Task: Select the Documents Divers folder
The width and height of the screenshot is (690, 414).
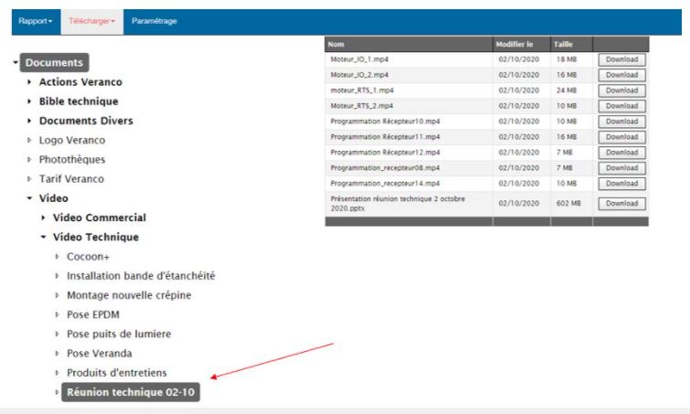Action: coord(85,121)
